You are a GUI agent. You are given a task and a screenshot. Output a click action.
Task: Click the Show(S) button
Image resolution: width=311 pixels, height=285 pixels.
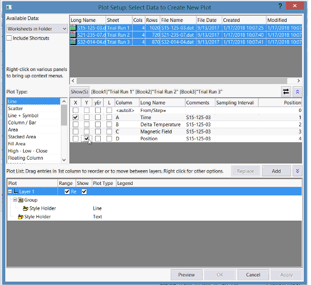(x=79, y=92)
